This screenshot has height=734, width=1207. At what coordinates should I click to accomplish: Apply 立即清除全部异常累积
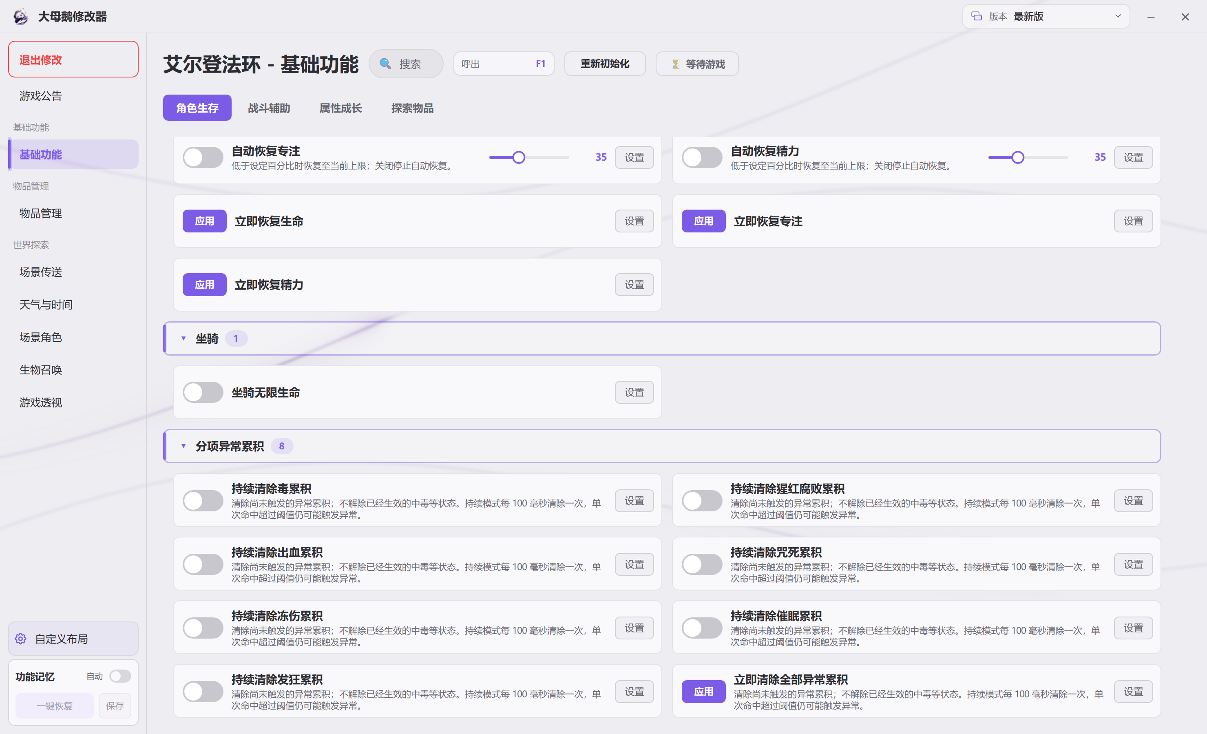703,691
